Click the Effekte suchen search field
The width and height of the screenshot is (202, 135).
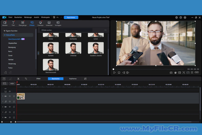pyautogui.click(x=66, y=30)
